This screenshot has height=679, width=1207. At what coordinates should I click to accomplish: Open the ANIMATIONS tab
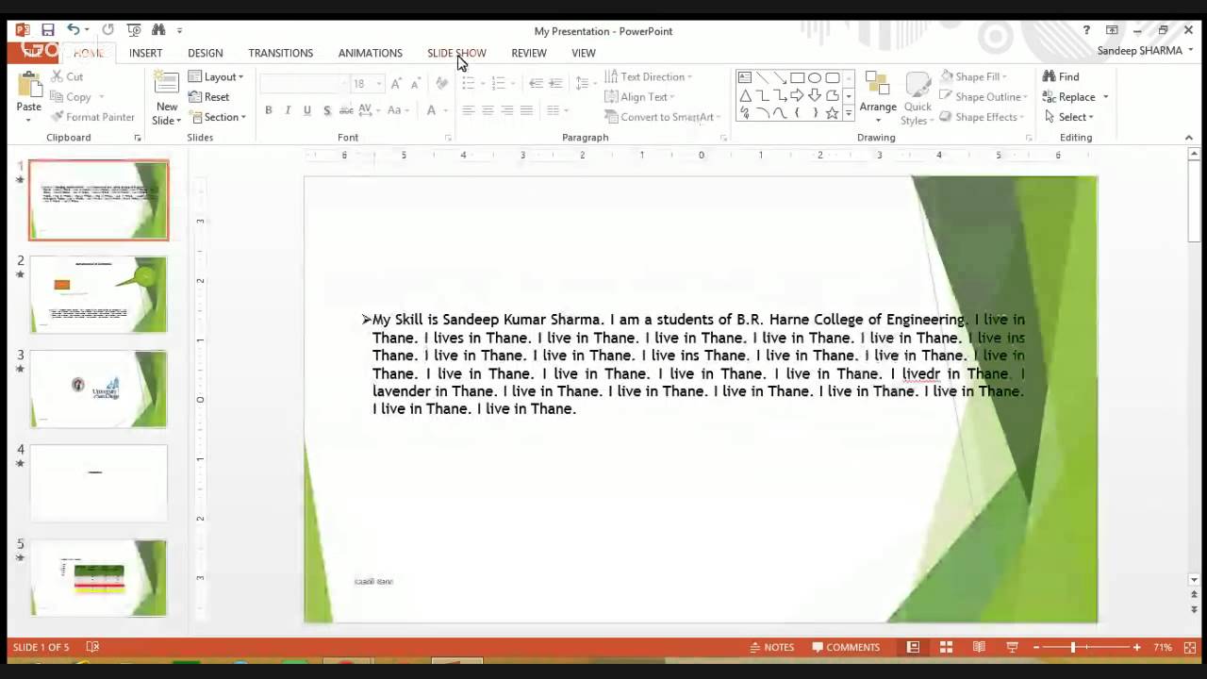pos(370,53)
